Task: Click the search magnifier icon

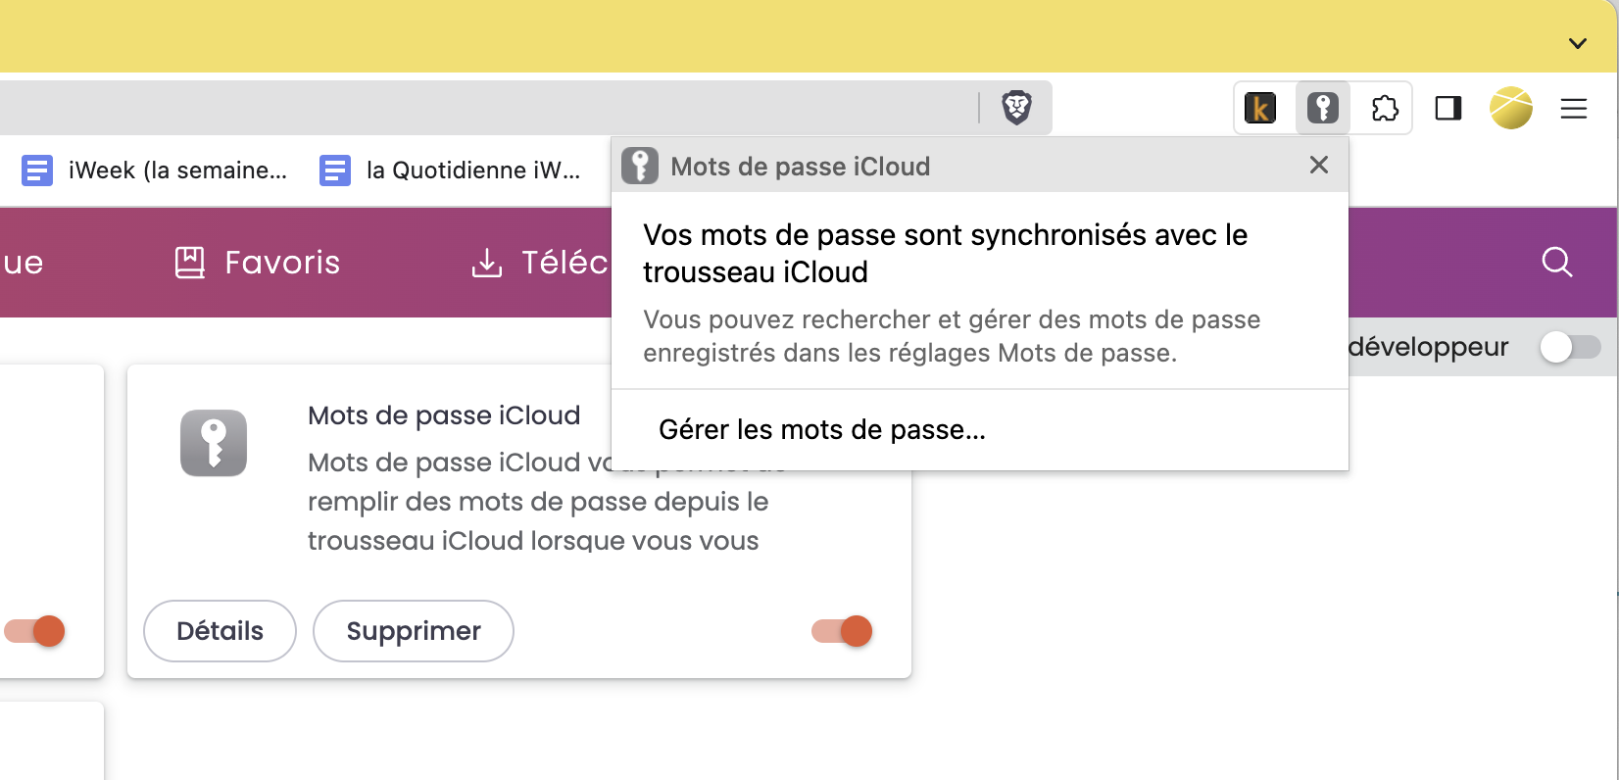Action: coord(1557,262)
